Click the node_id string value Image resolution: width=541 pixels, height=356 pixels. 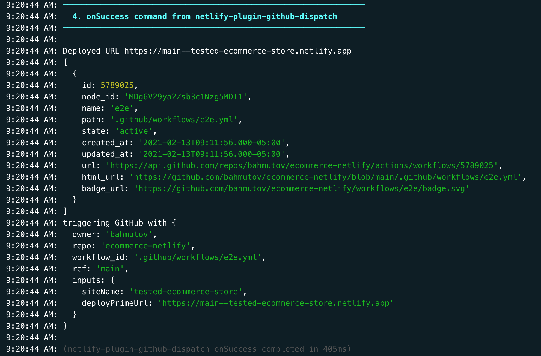[186, 97]
